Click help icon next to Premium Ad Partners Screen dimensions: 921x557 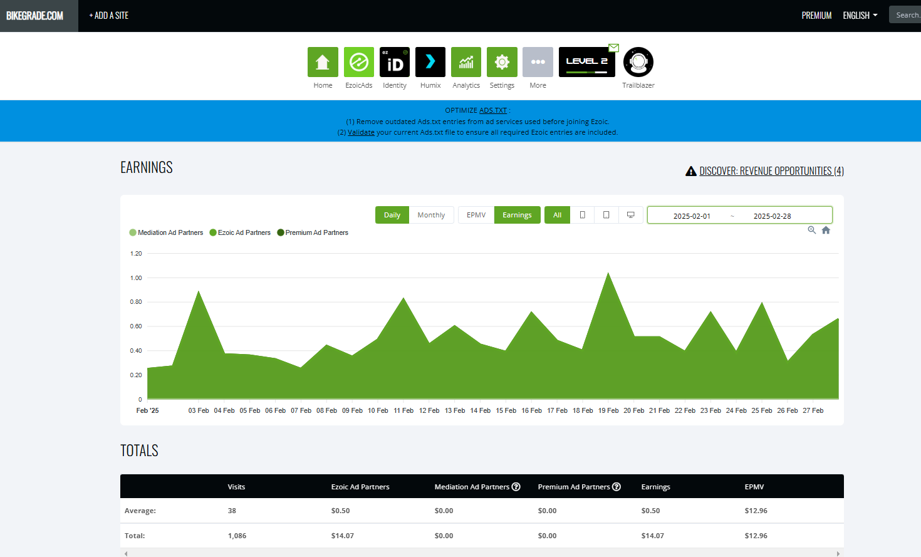point(617,487)
